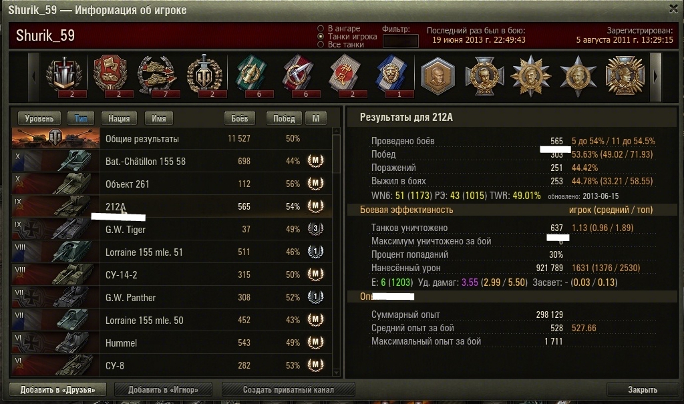The image size is (684, 404).
Task: Sort list by 'Побед' column
Action: [x=284, y=118]
